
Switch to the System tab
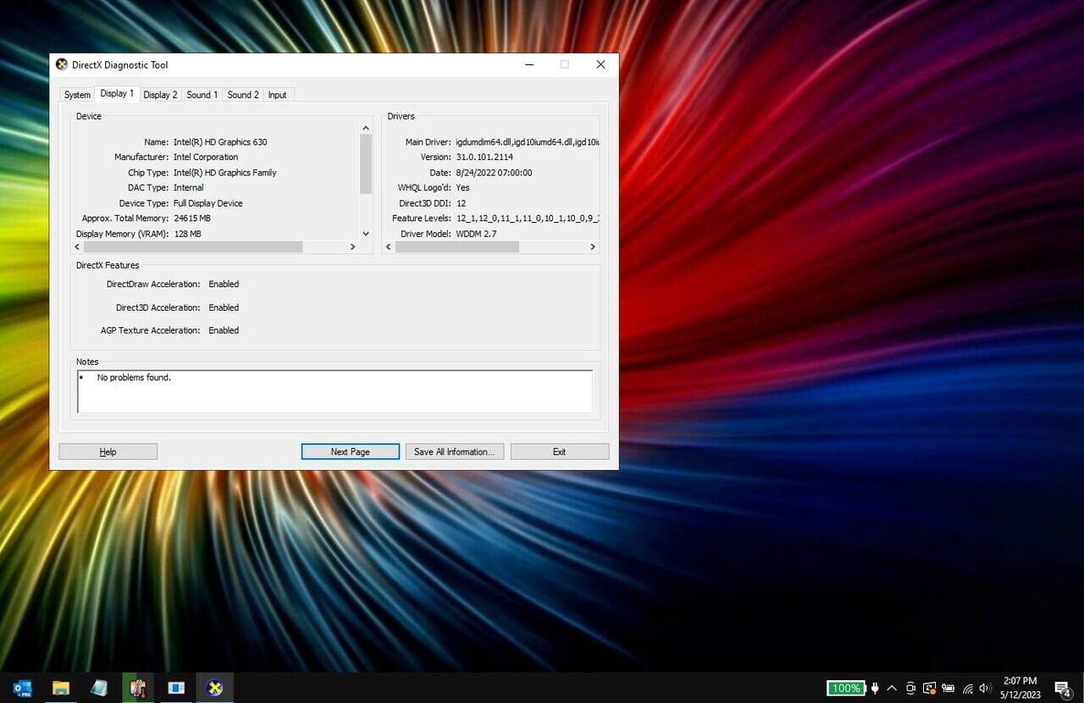click(x=77, y=95)
